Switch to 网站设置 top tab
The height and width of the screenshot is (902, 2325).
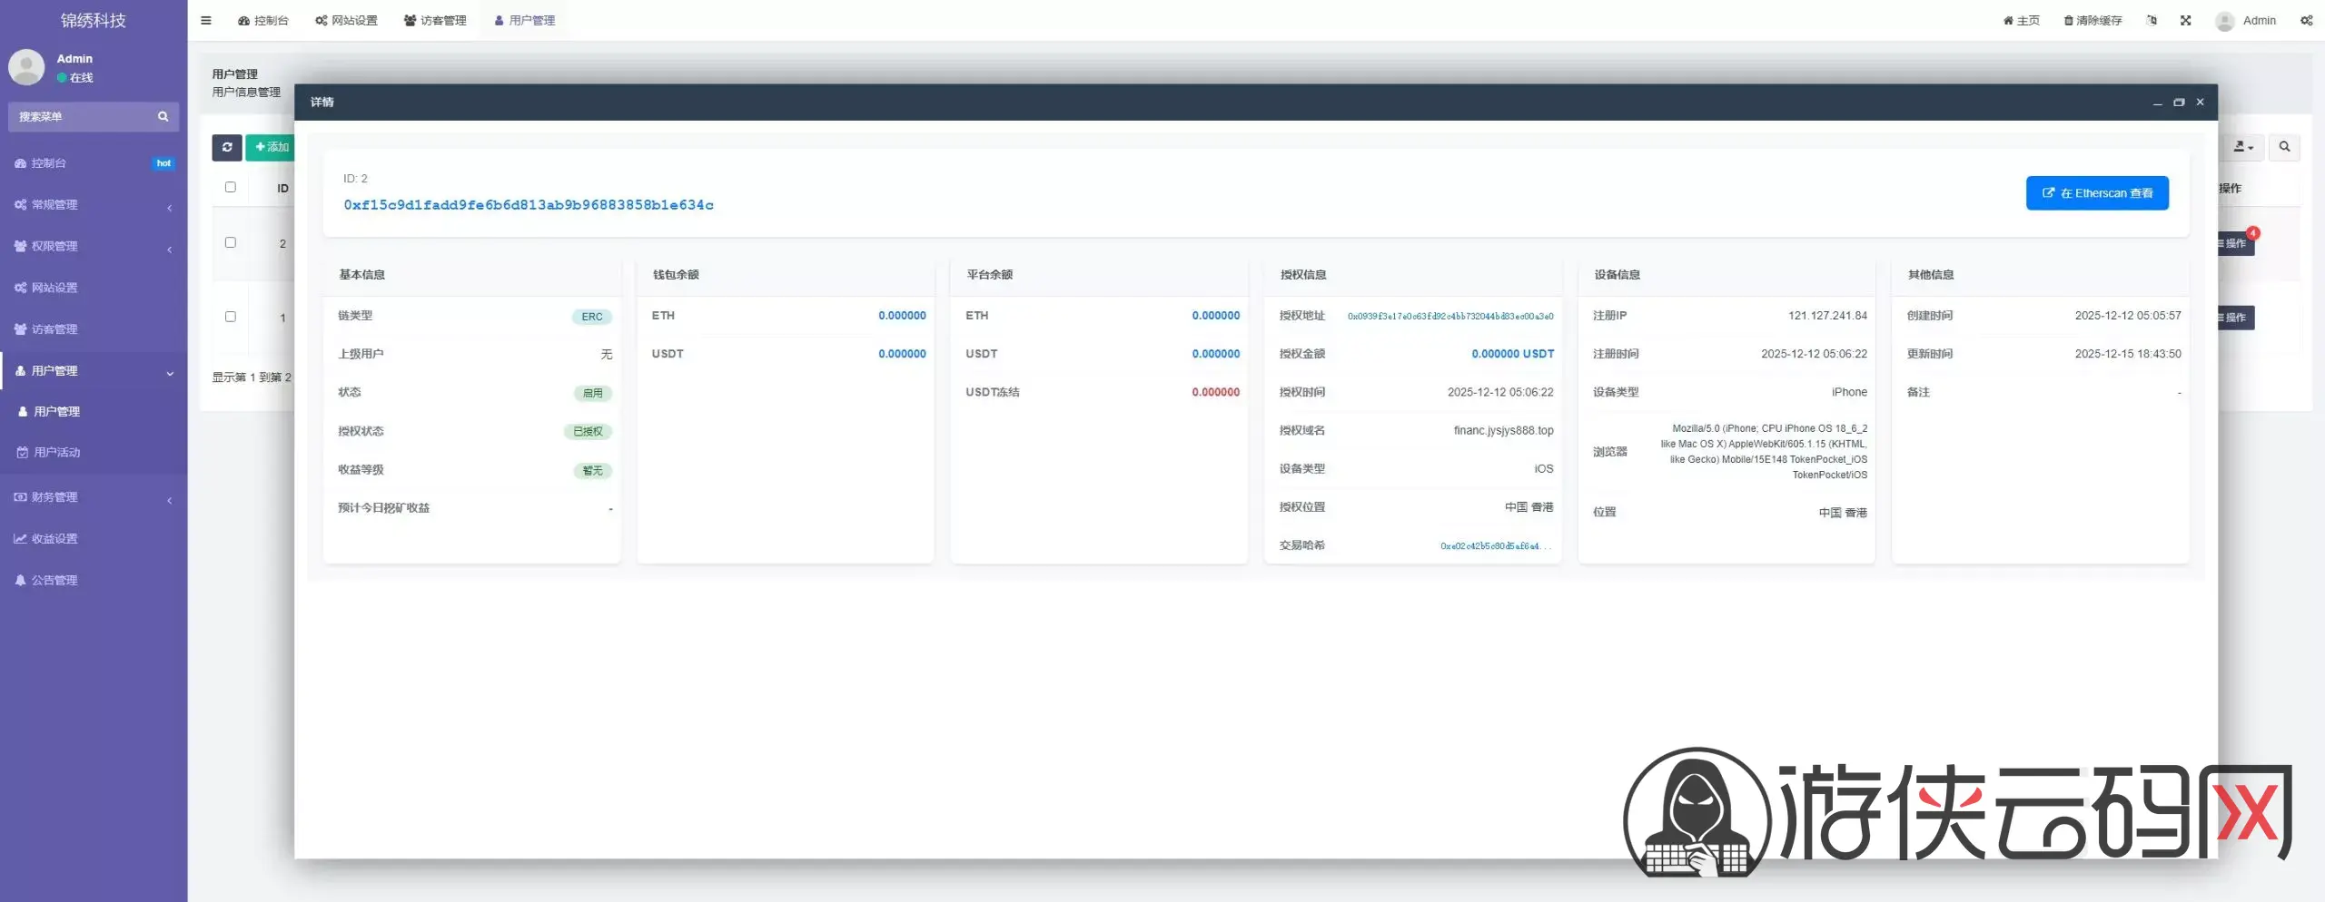[346, 20]
